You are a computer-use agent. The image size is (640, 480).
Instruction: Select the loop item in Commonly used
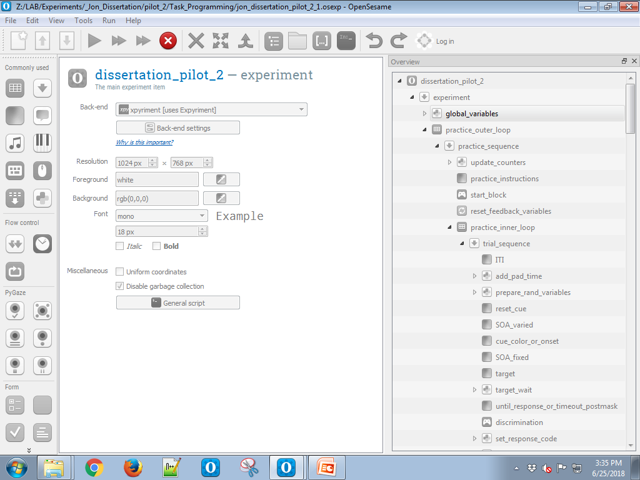pos(15,88)
